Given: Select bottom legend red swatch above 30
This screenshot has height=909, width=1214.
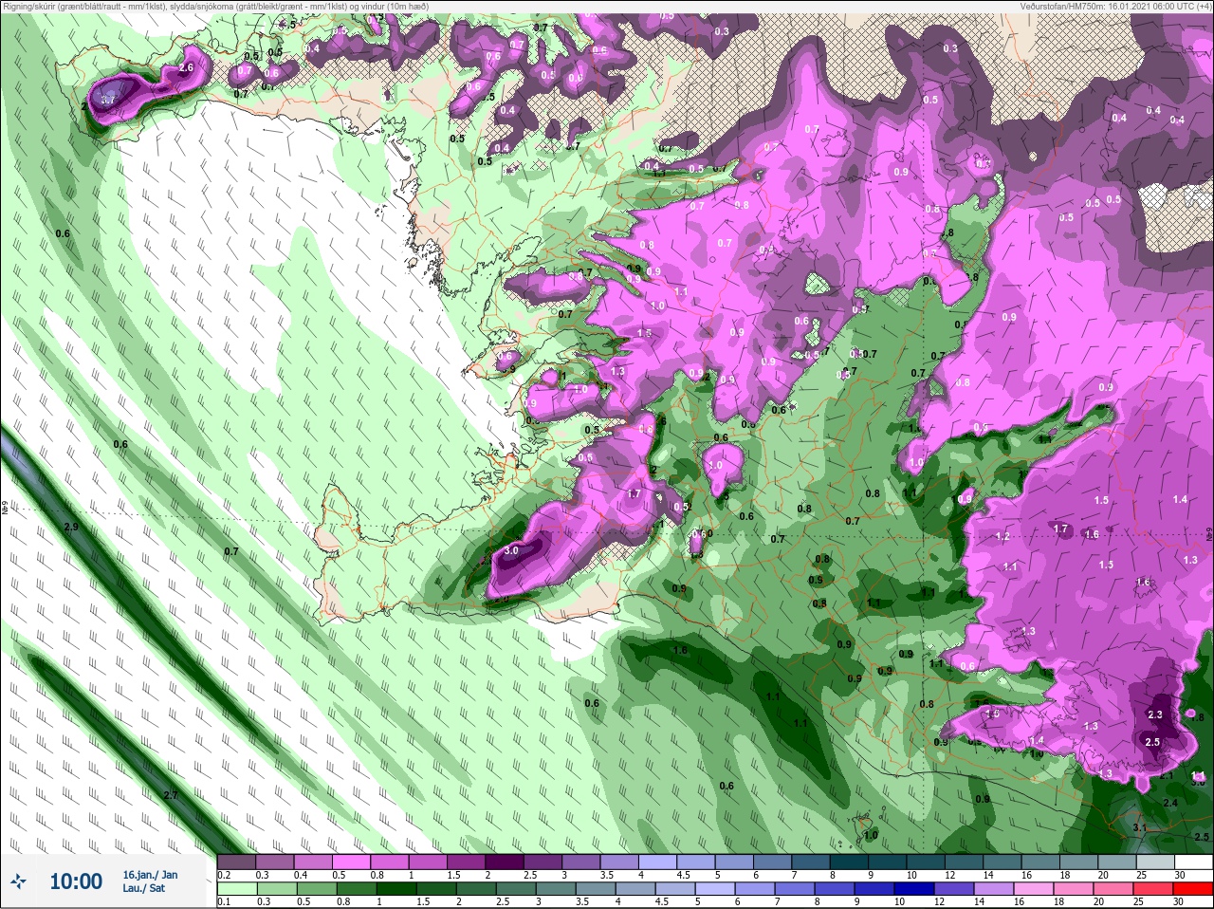Looking at the screenshot, I should [x=1193, y=888].
